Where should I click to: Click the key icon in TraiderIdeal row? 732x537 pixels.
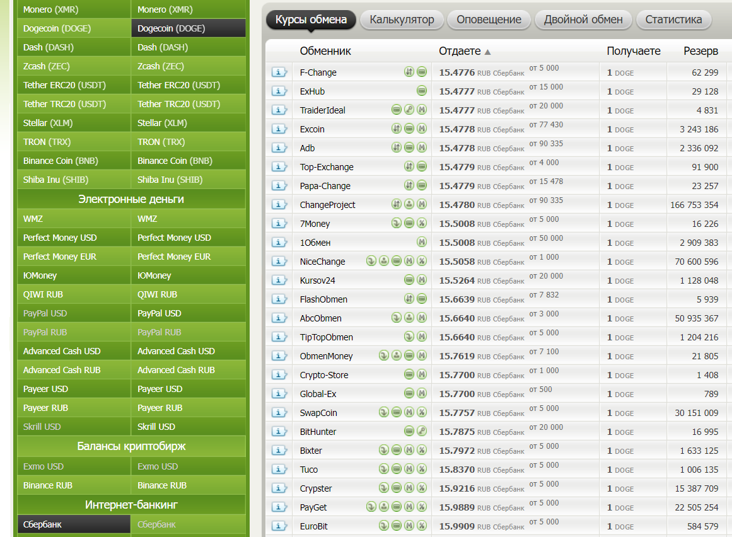409,110
